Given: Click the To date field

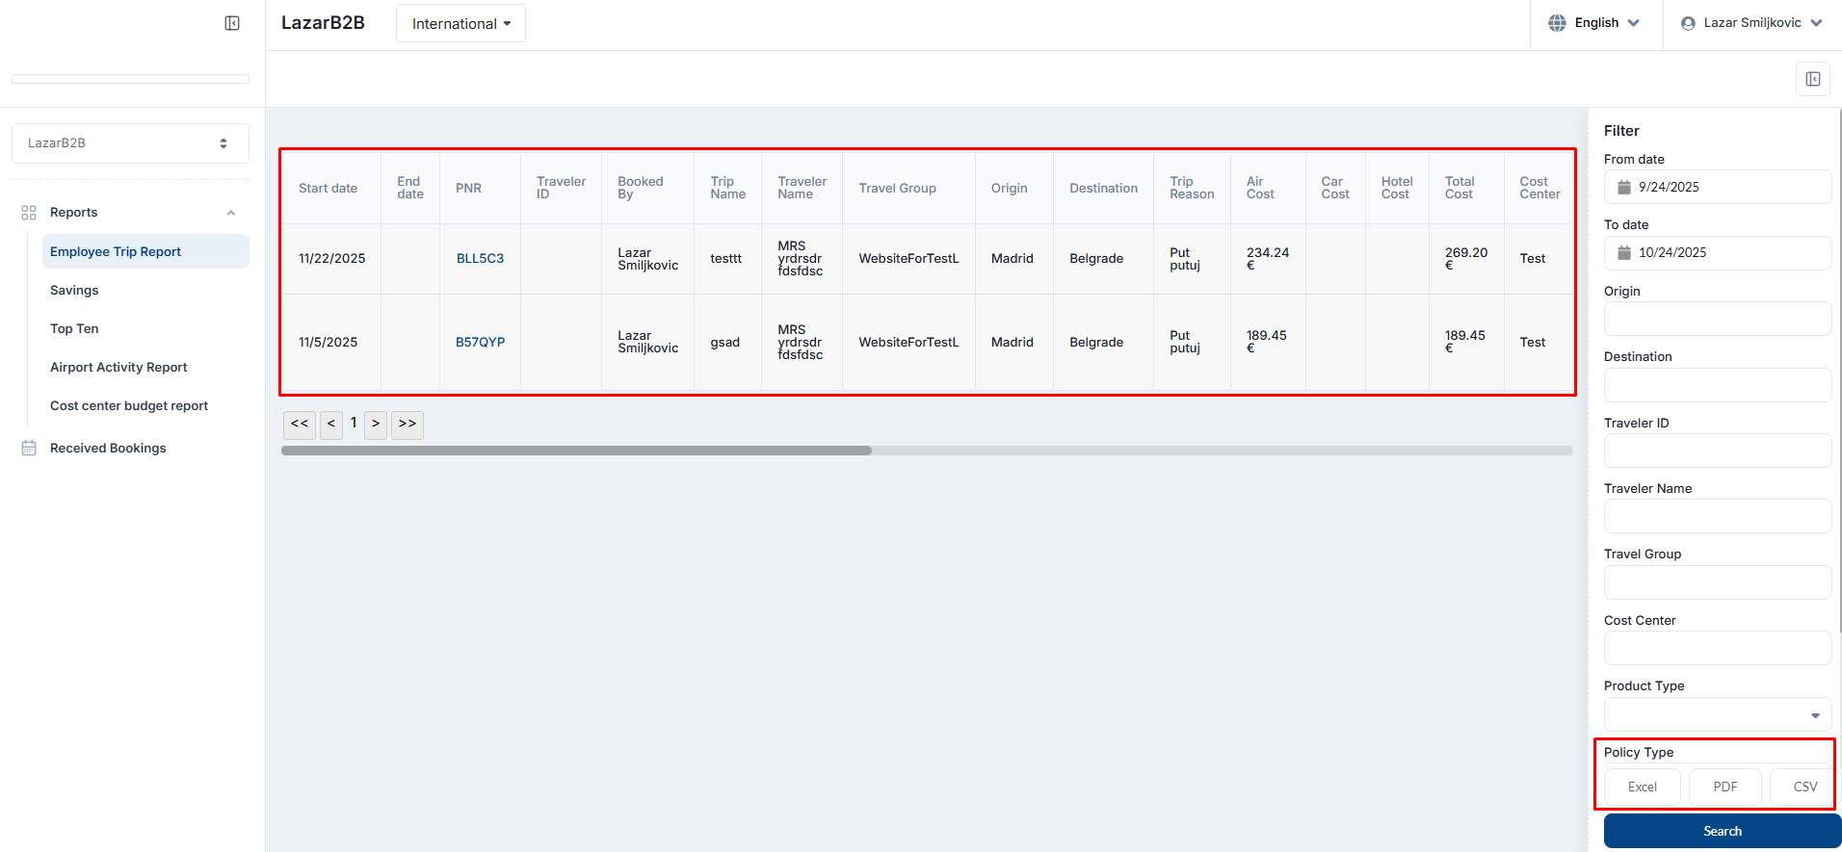Looking at the screenshot, I should 1718,252.
